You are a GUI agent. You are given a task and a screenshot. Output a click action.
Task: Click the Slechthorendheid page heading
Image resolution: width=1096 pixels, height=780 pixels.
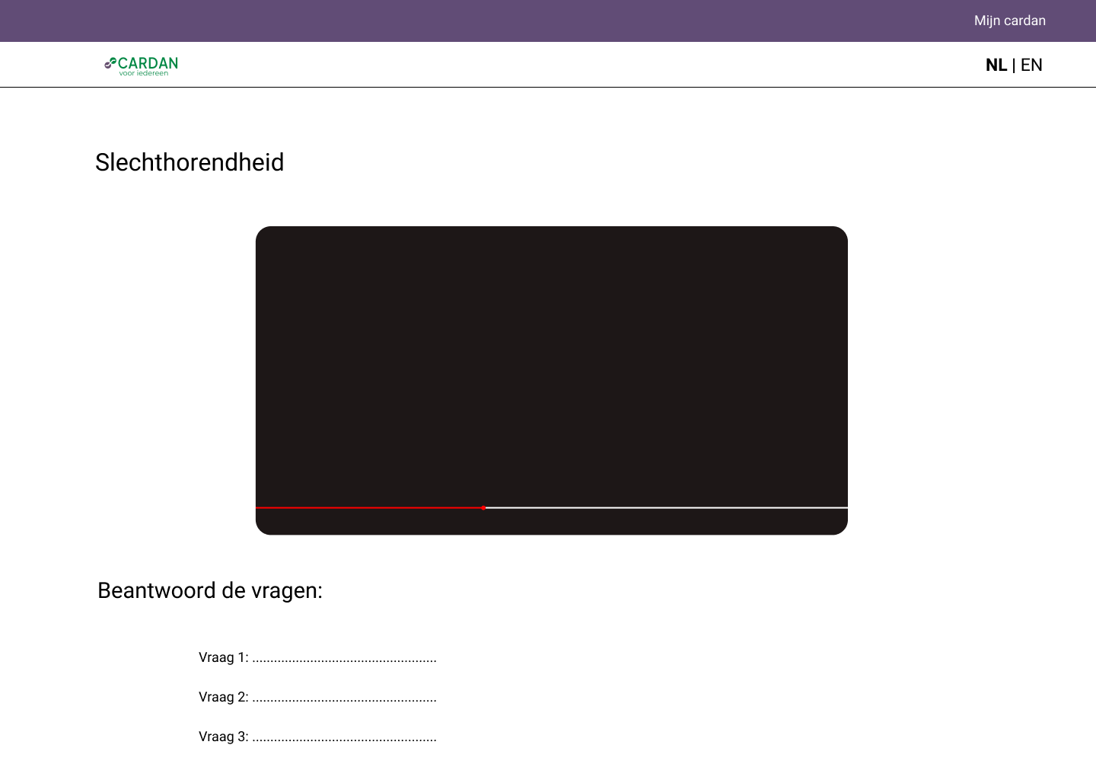[x=190, y=162]
